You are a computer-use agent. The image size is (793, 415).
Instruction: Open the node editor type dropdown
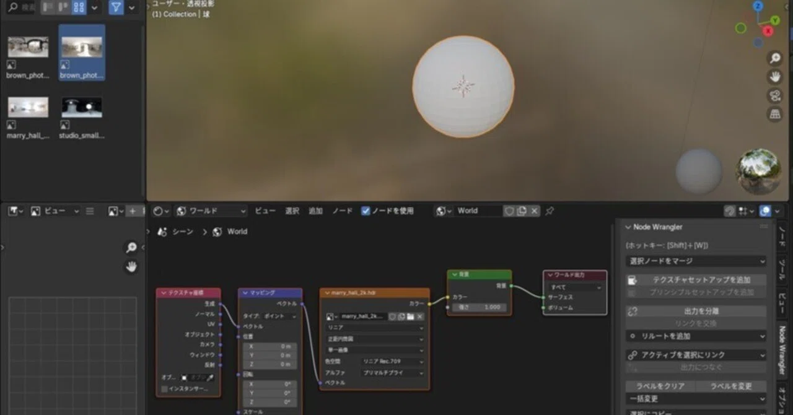[161, 211]
